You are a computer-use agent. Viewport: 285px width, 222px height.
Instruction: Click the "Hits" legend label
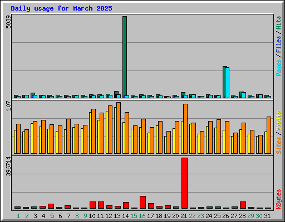tap(279, 23)
